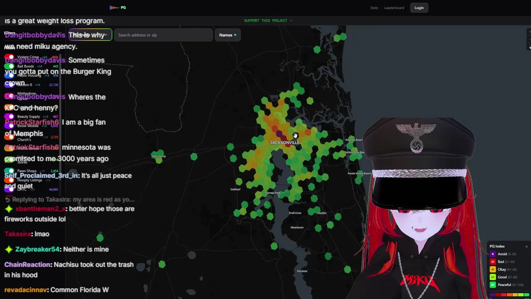Click the Ponte Vedra Beach map label
This screenshot has height=299, width=531.
tap(359, 173)
